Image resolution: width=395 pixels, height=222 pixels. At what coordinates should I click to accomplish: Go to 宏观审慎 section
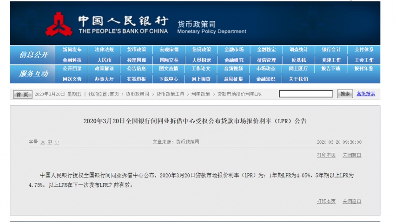coord(169,50)
